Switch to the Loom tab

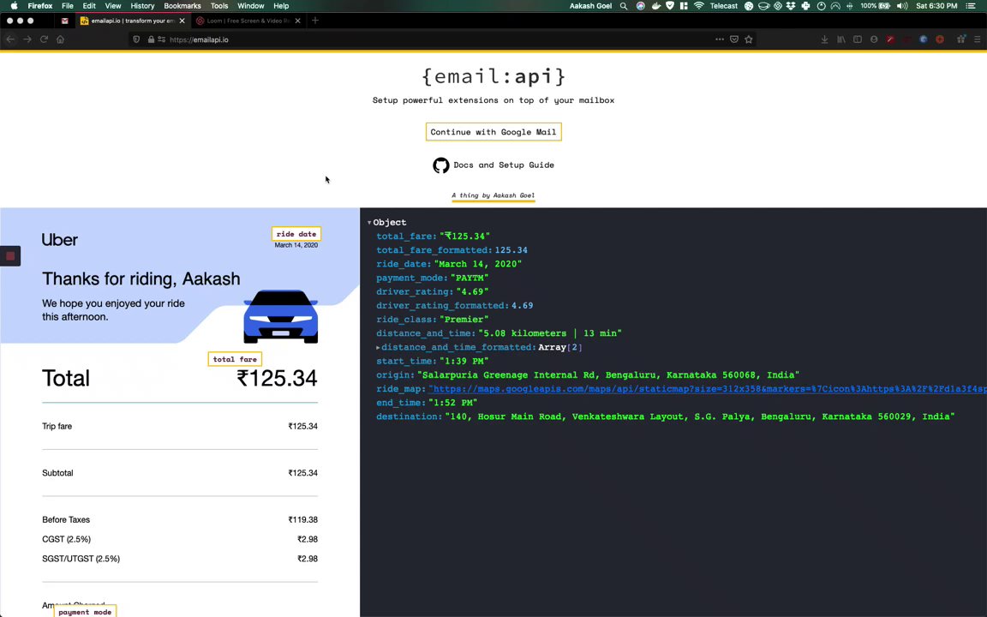249,21
